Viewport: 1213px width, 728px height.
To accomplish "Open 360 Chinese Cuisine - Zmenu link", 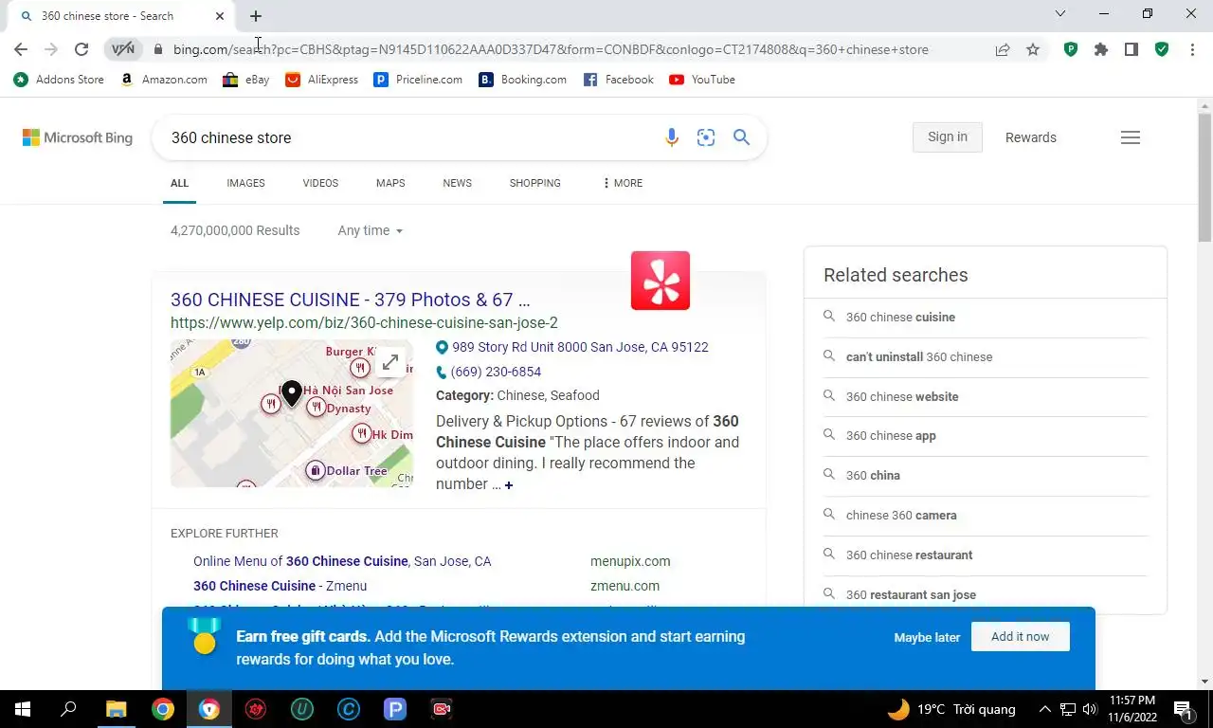I will point(280,586).
